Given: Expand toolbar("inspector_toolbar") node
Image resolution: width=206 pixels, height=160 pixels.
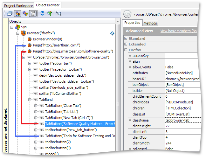Looking at the screenshot, I should point(30,70).
